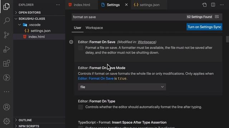The width and height of the screenshot is (229, 128).
Task: Open the Accounts menu icon
Action: (x=6, y=107)
